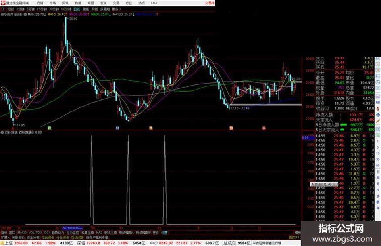
Task: Open the 资讯 menu
Action: click(x=65, y=3)
